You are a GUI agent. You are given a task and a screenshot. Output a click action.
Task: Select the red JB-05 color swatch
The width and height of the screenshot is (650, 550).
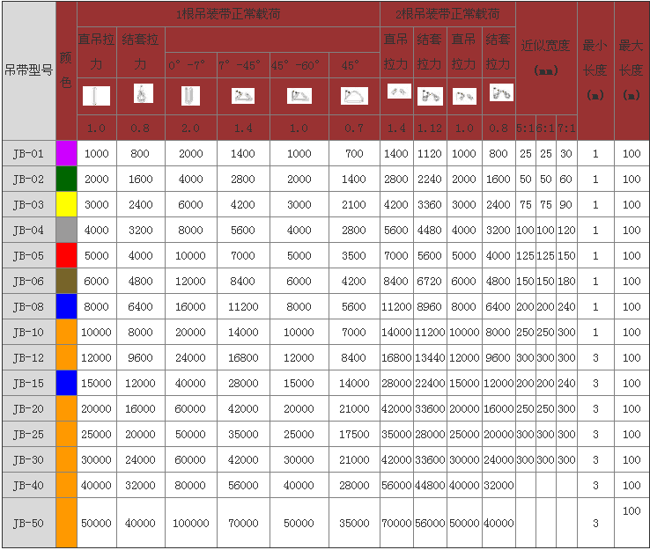tap(66, 256)
